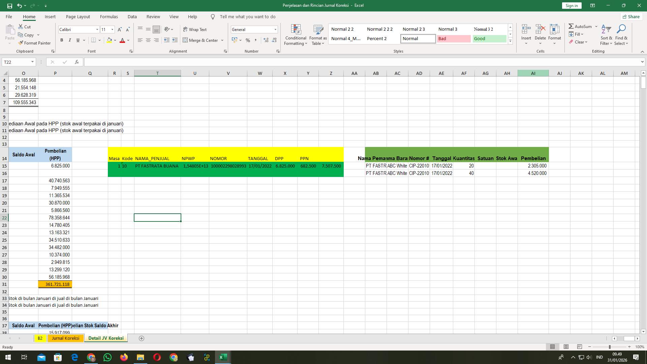Expand the Number Format dropdown
Viewport: 647px width, 364px height.
coord(275,30)
